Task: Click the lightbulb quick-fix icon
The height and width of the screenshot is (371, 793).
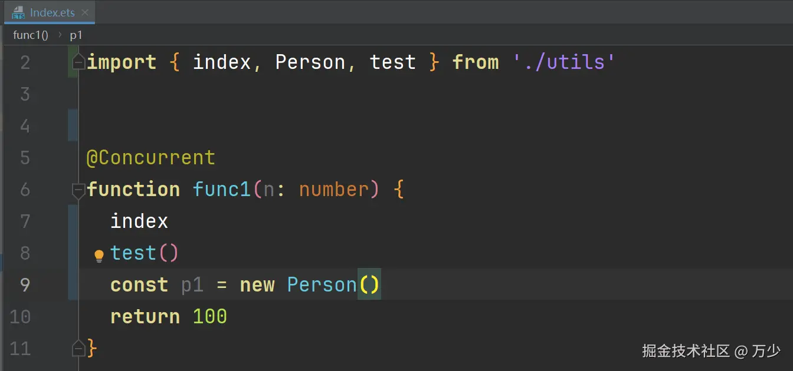Action: (x=99, y=255)
